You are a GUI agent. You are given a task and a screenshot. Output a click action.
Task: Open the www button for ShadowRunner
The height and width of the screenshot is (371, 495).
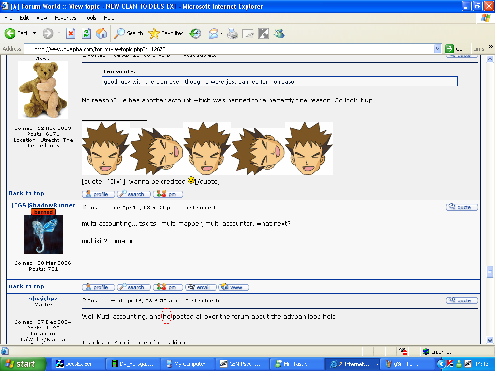click(233, 287)
